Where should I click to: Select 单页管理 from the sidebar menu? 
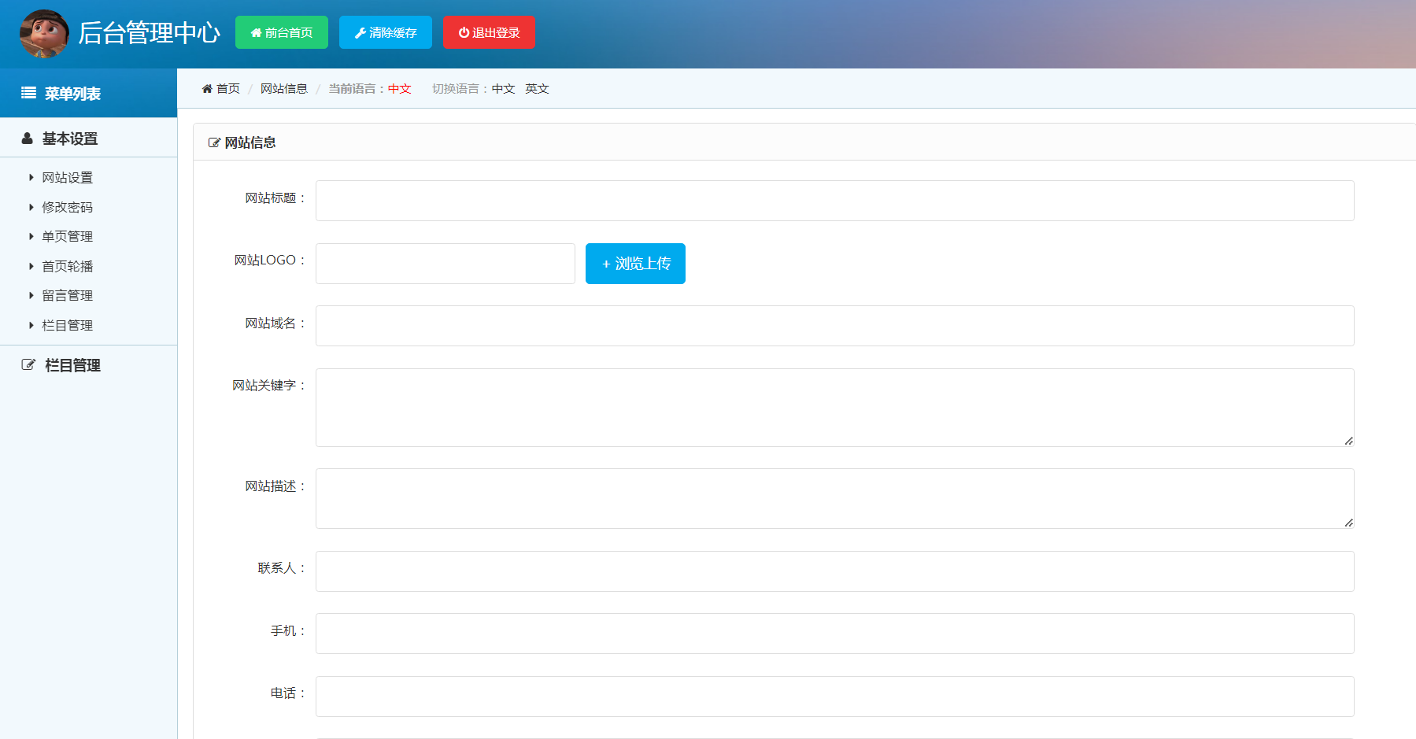coord(67,237)
